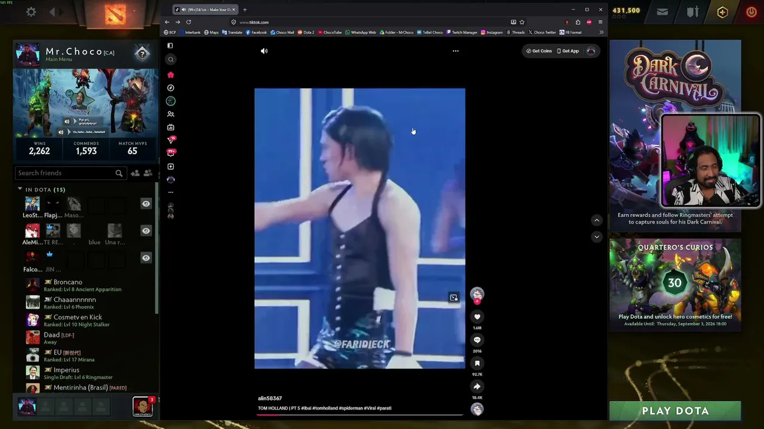The height and width of the screenshot is (429, 764).
Task: Open the spinning sound disc icon
Action: 477,409
